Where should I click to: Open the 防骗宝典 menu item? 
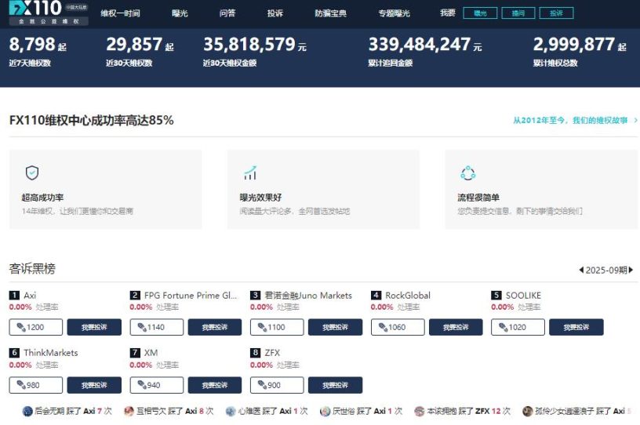(330, 13)
